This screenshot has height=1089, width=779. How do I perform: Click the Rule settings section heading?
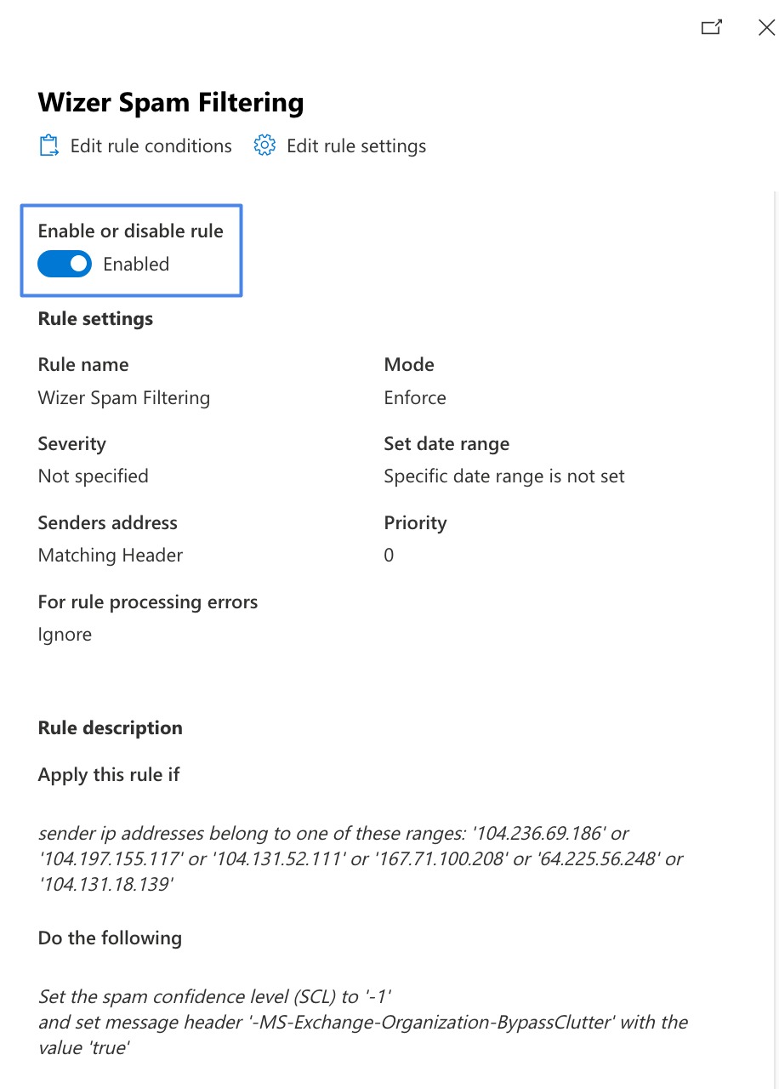[x=94, y=318]
